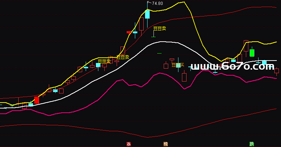Viewport: 281px width, 147px height.
Task: Click the orange 榜 marker icon
Action: point(165,144)
